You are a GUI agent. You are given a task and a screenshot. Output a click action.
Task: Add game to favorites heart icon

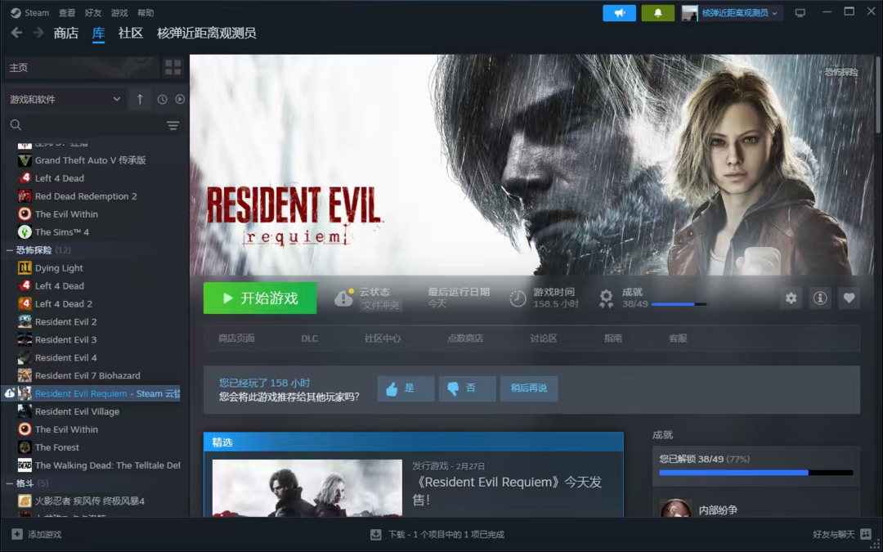(849, 298)
